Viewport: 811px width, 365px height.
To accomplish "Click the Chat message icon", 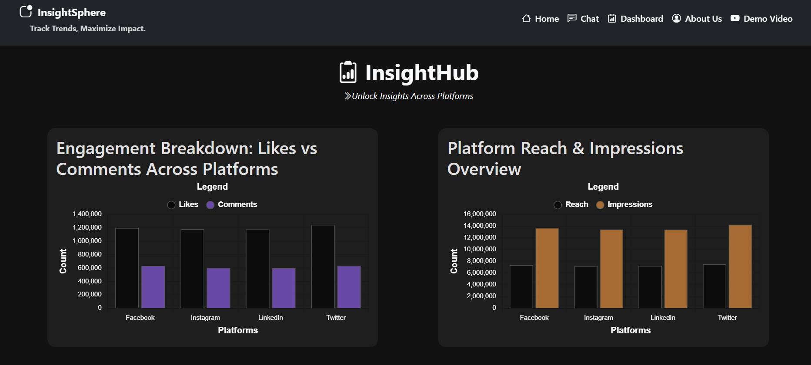I will coord(572,18).
